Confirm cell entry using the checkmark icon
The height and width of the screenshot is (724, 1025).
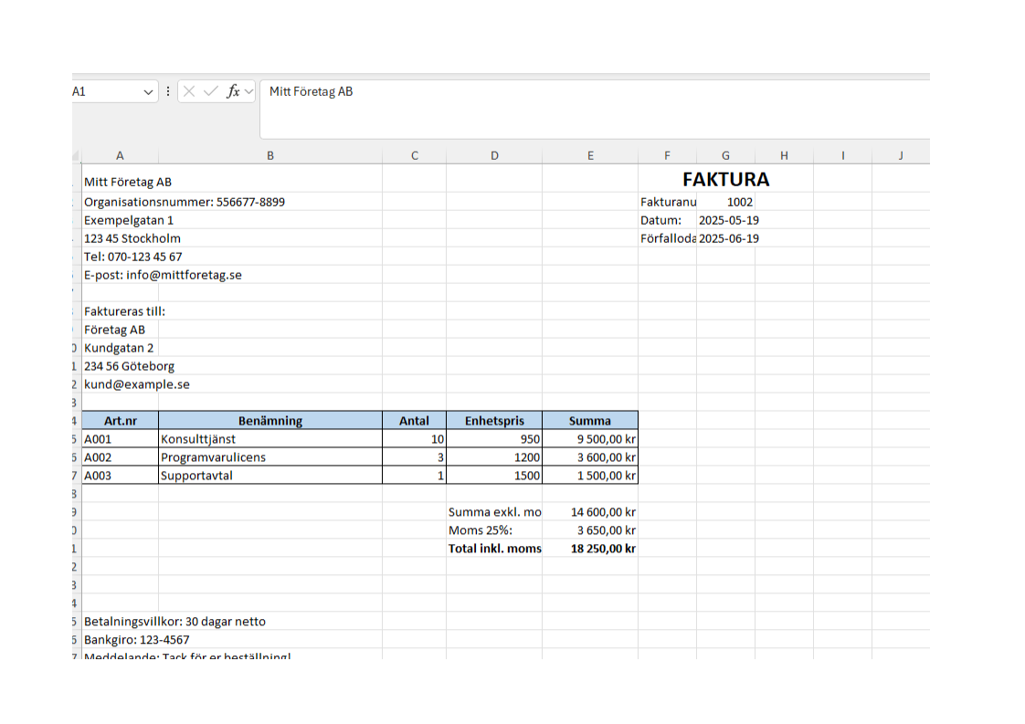tap(210, 91)
